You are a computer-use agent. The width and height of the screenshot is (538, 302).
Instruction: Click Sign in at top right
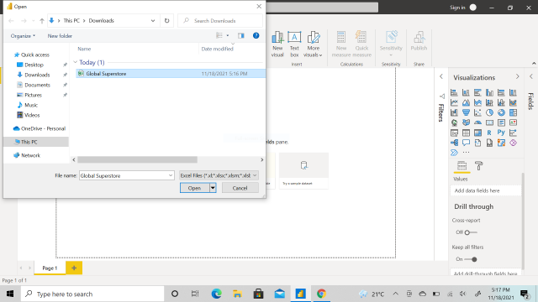click(x=457, y=8)
